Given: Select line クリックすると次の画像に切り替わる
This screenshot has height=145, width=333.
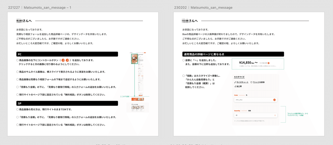Looking at the screenshot, I should point(49,64).
